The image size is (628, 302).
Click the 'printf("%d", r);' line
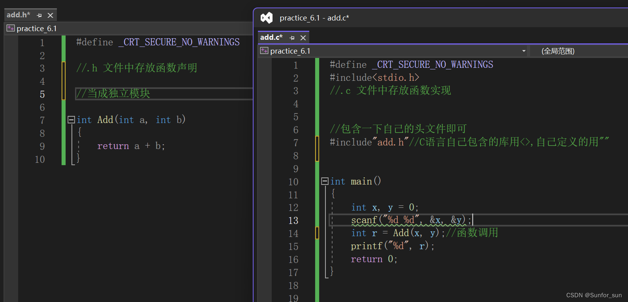click(393, 246)
